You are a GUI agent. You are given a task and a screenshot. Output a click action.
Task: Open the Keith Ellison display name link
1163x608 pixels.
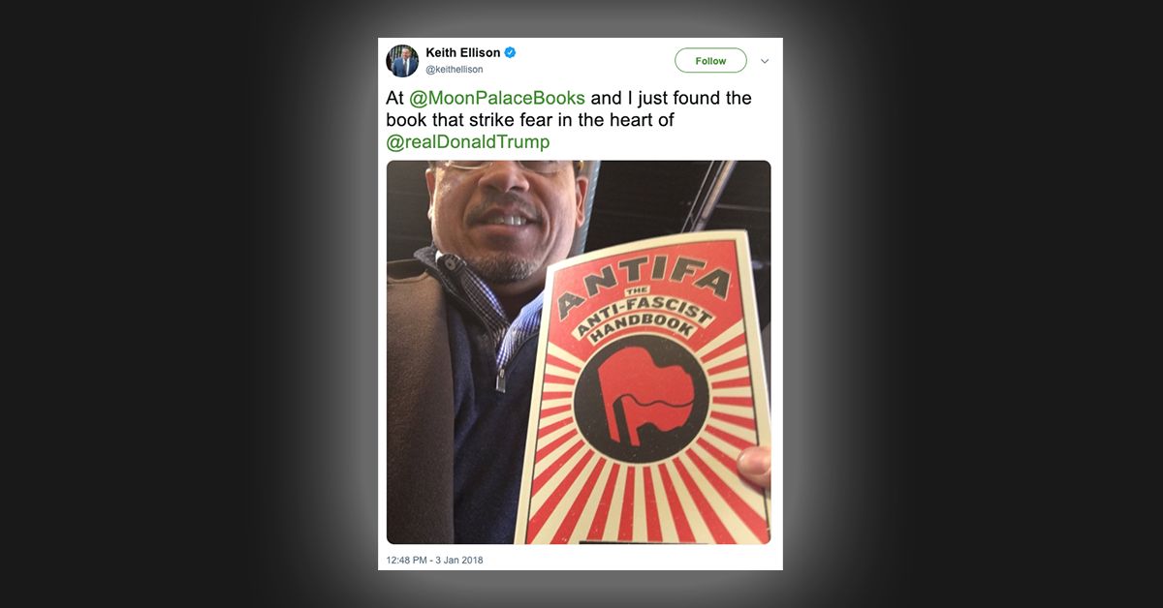coord(462,52)
